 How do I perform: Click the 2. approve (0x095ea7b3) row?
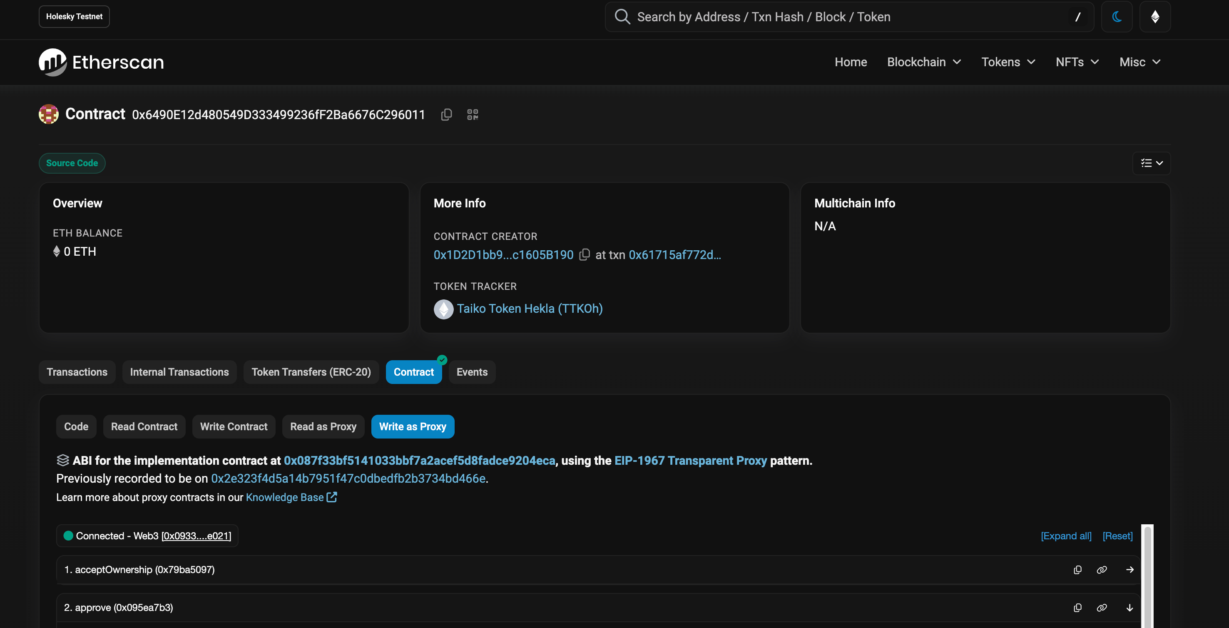pyautogui.click(x=598, y=608)
